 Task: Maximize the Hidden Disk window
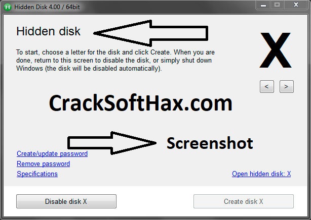click(277, 5)
